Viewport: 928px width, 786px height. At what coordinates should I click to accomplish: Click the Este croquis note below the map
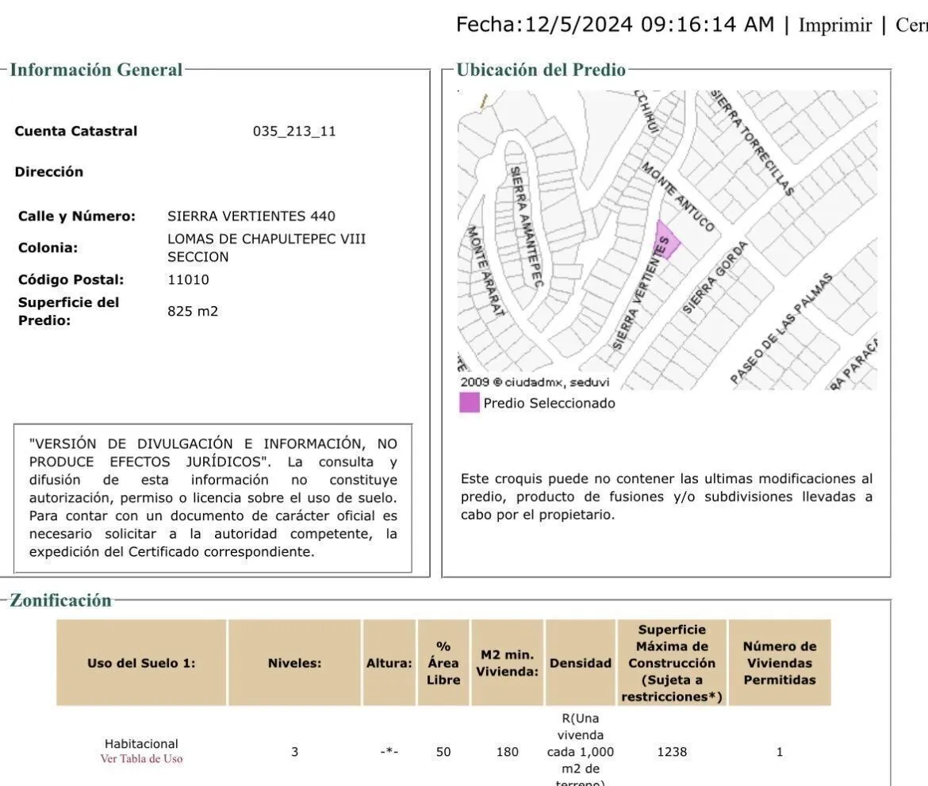pos(666,497)
